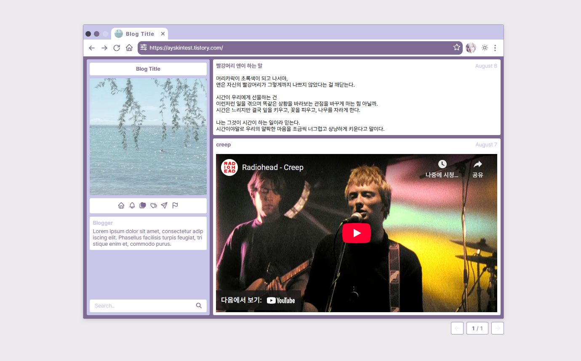Open the sidebar stacked folders category icon
Screen dimensions: 581x361
tap(143, 205)
